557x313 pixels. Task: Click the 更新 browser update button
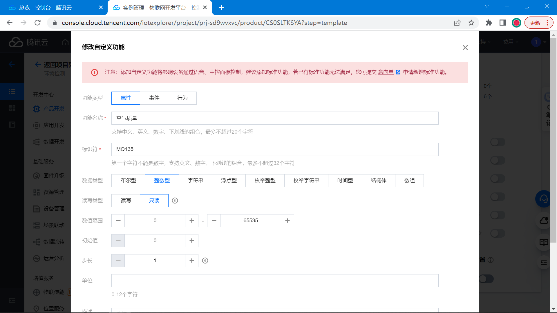click(535, 23)
